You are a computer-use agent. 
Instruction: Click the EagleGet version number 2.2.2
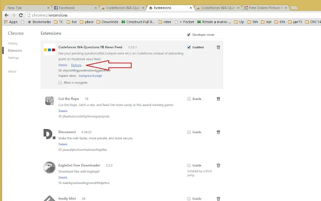pyautogui.click(x=109, y=165)
